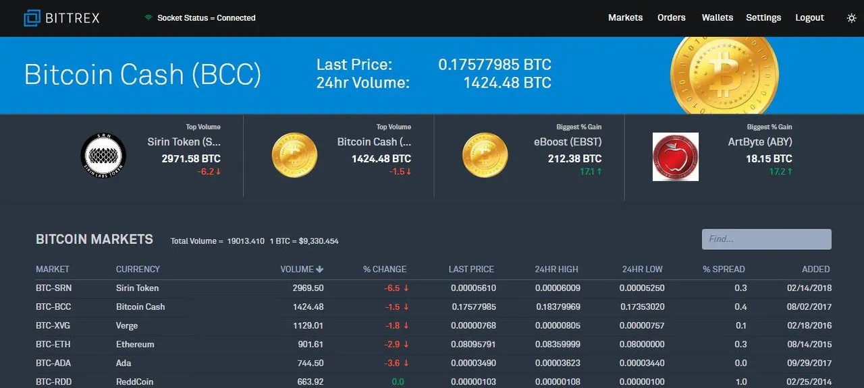Click the Find search field
This screenshot has height=388, width=864.
click(767, 239)
